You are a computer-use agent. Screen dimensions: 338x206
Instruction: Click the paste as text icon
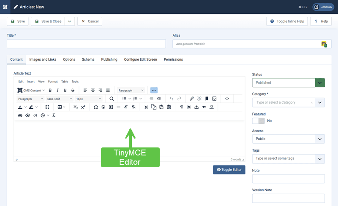[169, 107]
